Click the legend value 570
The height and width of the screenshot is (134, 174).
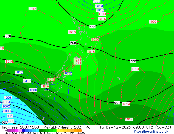pyautogui.click(x=64, y=133)
